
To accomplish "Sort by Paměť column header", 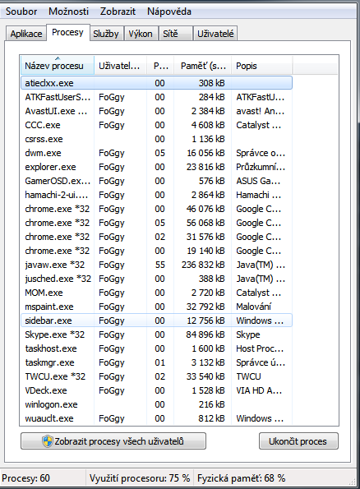I will (x=202, y=66).
